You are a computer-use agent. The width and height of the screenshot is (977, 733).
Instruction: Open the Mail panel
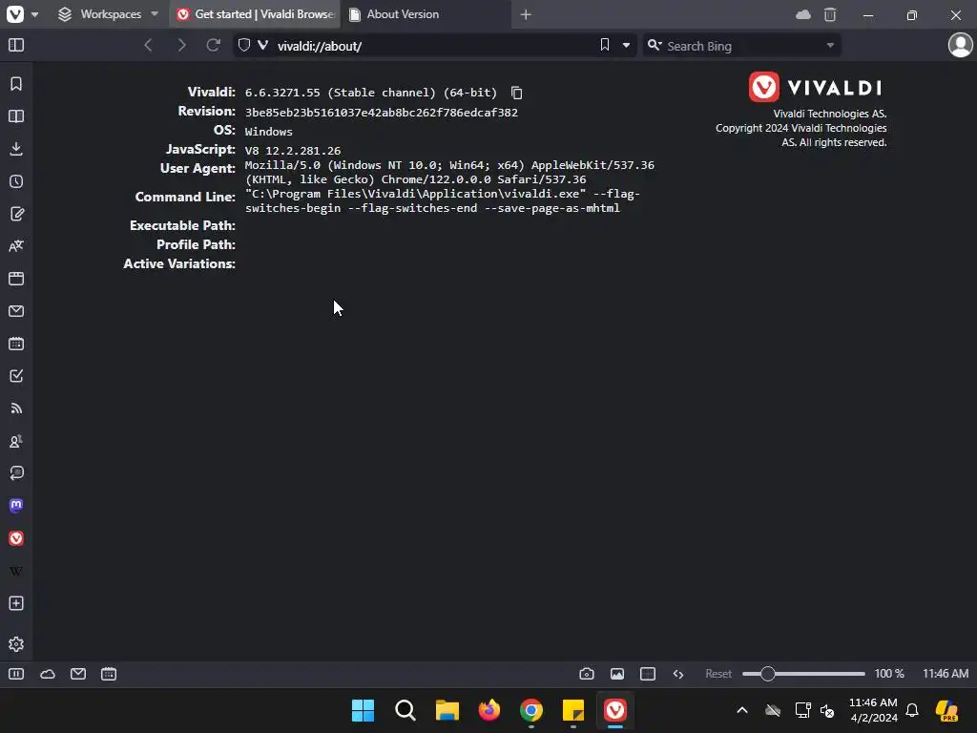pyautogui.click(x=16, y=311)
